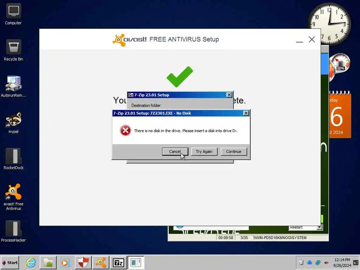Click the network tray icon

point(318,263)
